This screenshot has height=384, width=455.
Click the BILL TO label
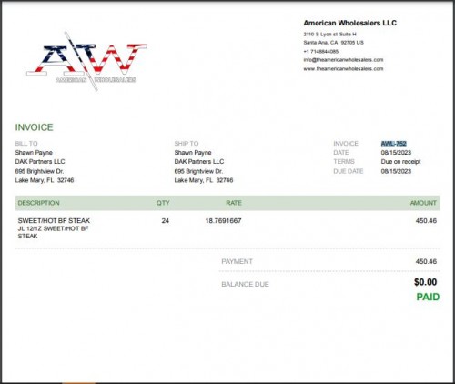pyautogui.click(x=26, y=144)
